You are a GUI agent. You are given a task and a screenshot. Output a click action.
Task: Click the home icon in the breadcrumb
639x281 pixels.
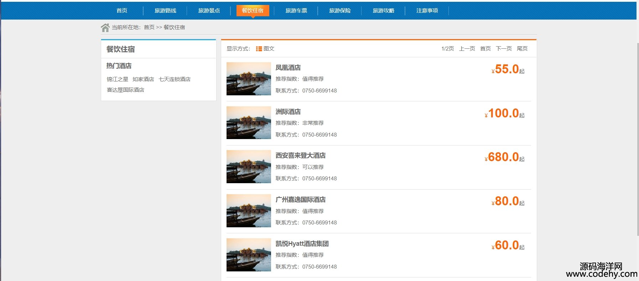point(105,27)
